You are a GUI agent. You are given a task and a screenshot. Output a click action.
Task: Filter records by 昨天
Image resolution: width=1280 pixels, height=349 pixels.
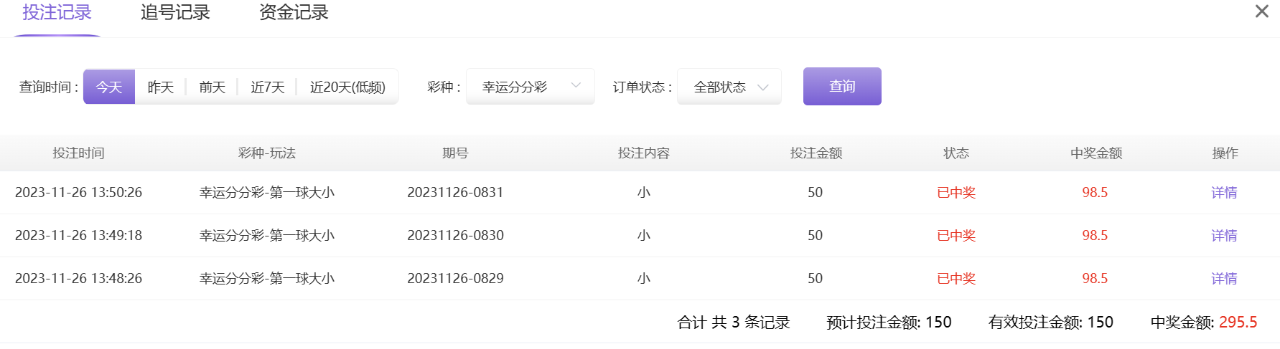pos(161,87)
